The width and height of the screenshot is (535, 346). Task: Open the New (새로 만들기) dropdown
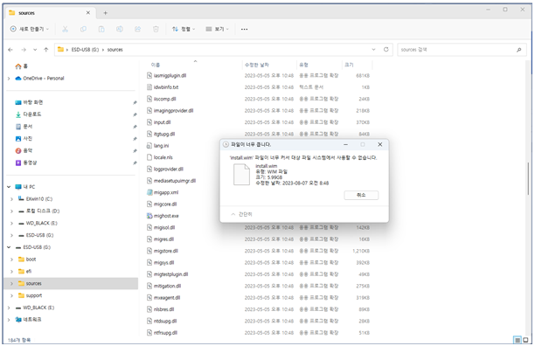coord(30,30)
